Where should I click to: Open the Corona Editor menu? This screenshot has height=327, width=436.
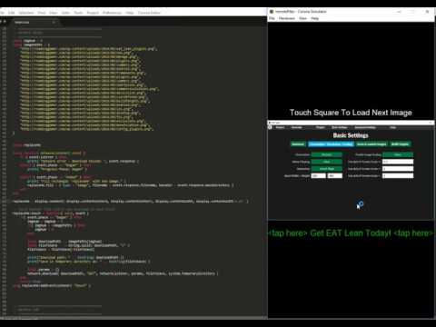click(149, 13)
